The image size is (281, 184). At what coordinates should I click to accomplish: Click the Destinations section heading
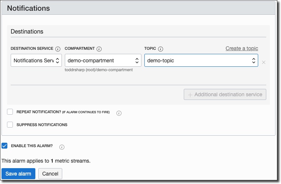[x=27, y=32]
